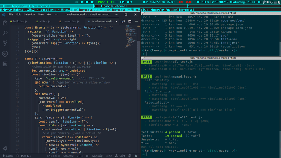The image size is (281, 158).
Task: Switch to Release Notes 1.30.2 window tab
Action: [35, 10]
